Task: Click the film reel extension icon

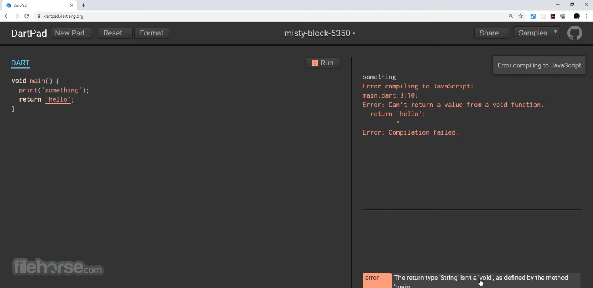Action: [563, 16]
